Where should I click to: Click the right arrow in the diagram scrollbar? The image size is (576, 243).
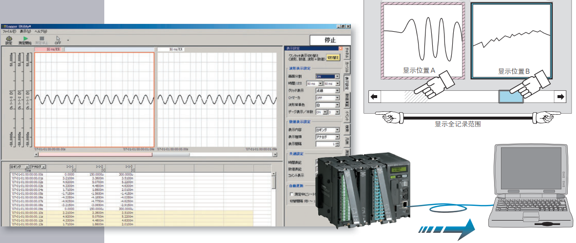click(560, 97)
